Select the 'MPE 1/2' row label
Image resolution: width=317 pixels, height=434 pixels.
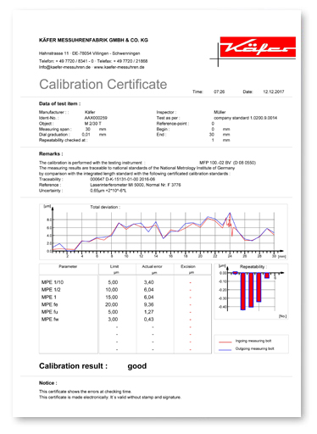coord(51,290)
